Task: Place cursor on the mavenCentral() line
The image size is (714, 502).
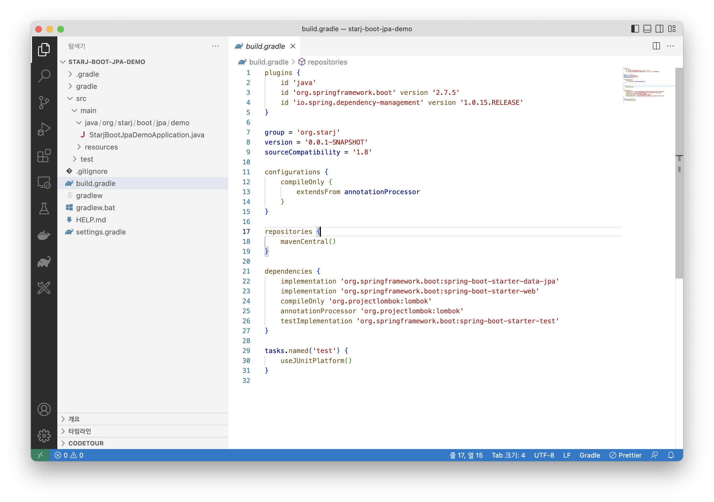Action: click(308, 242)
